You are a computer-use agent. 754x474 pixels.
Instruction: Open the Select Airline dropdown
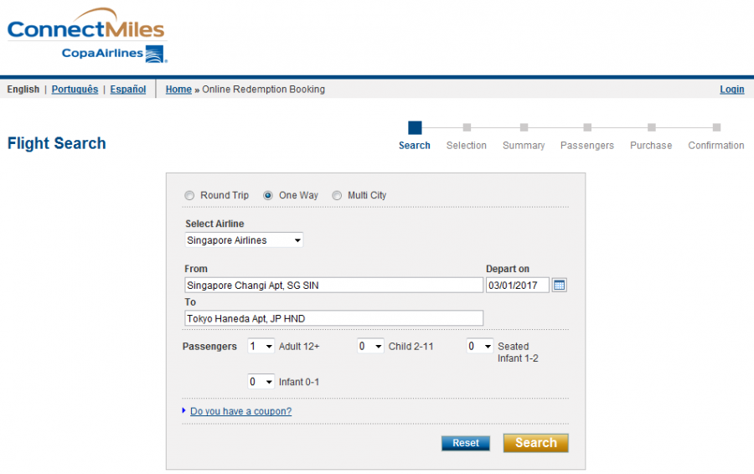[244, 240]
